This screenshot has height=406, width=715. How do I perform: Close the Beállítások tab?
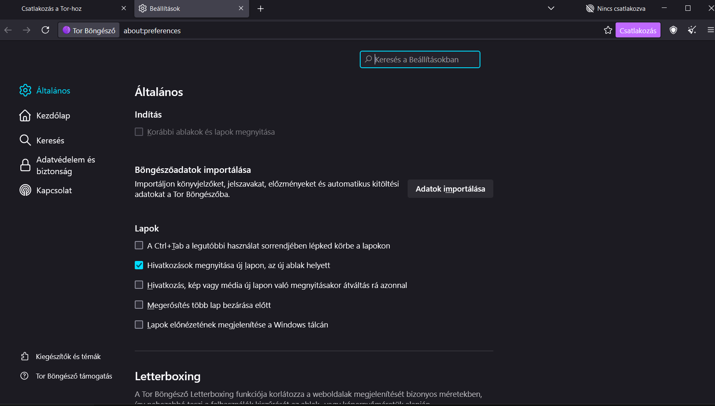(x=241, y=8)
